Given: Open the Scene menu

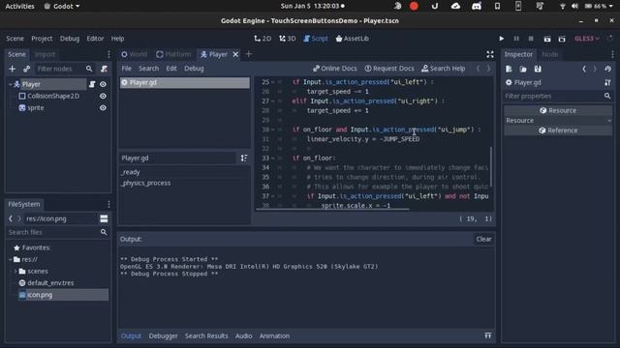Looking at the screenshot, I should 15,39.
